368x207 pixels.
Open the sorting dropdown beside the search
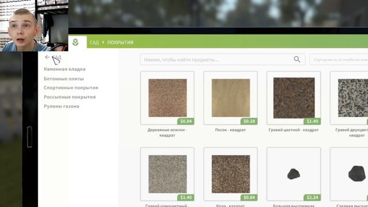(339, 59)
